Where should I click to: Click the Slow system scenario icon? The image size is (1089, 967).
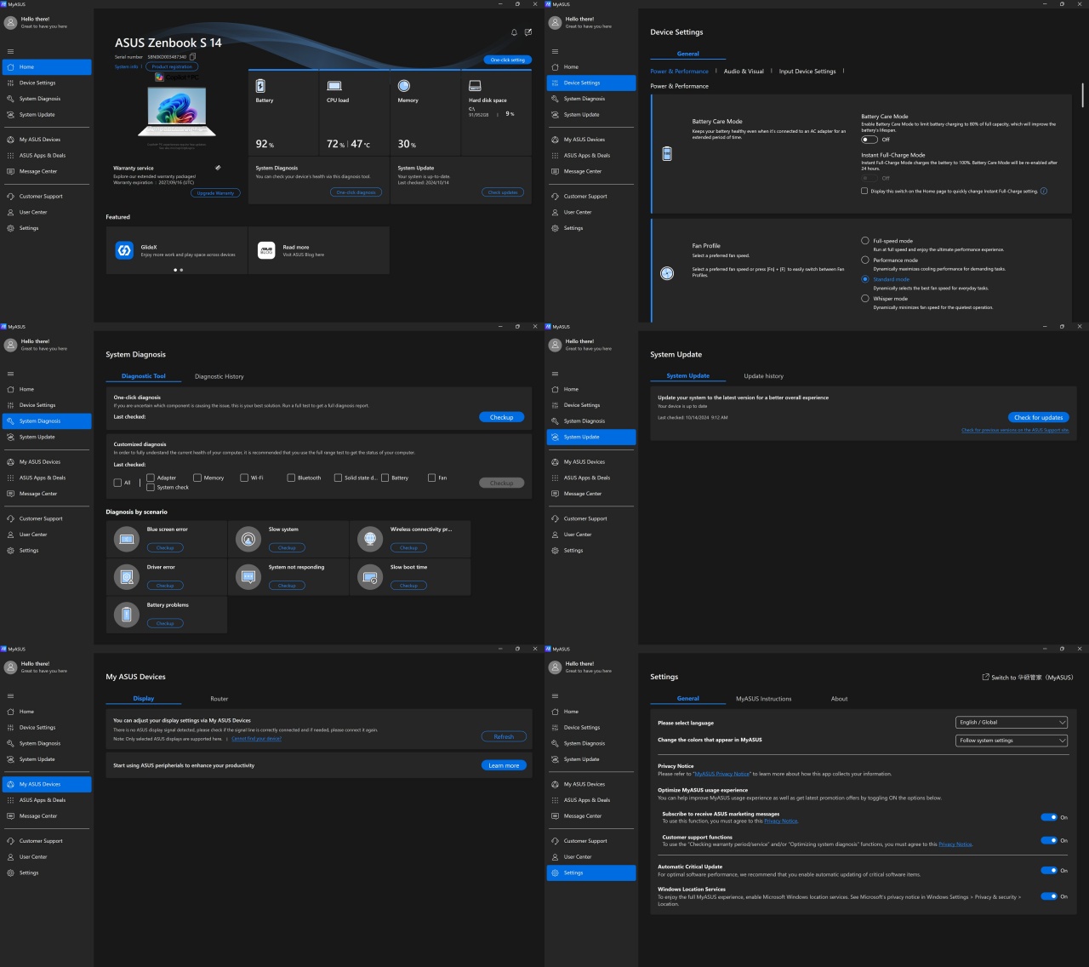click(248, 539)
